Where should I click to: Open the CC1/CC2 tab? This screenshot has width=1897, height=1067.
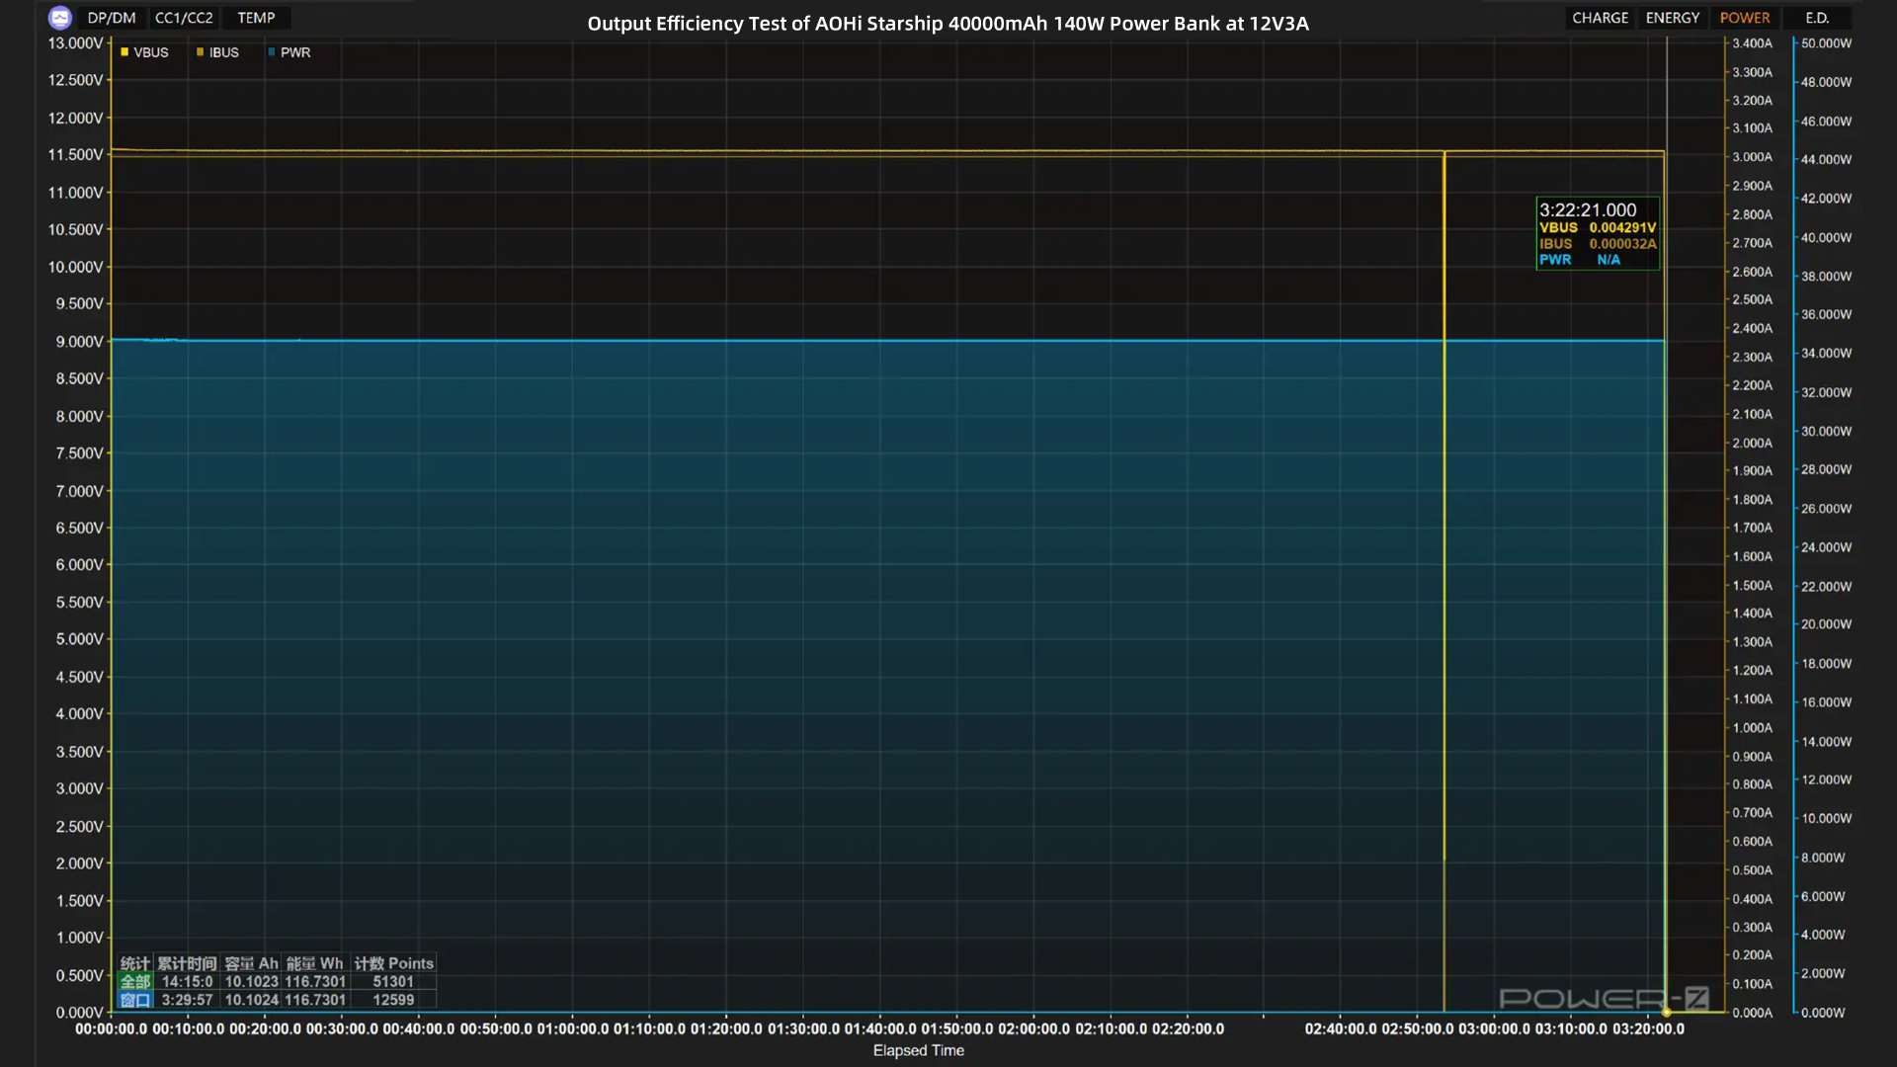pos(184,18)
